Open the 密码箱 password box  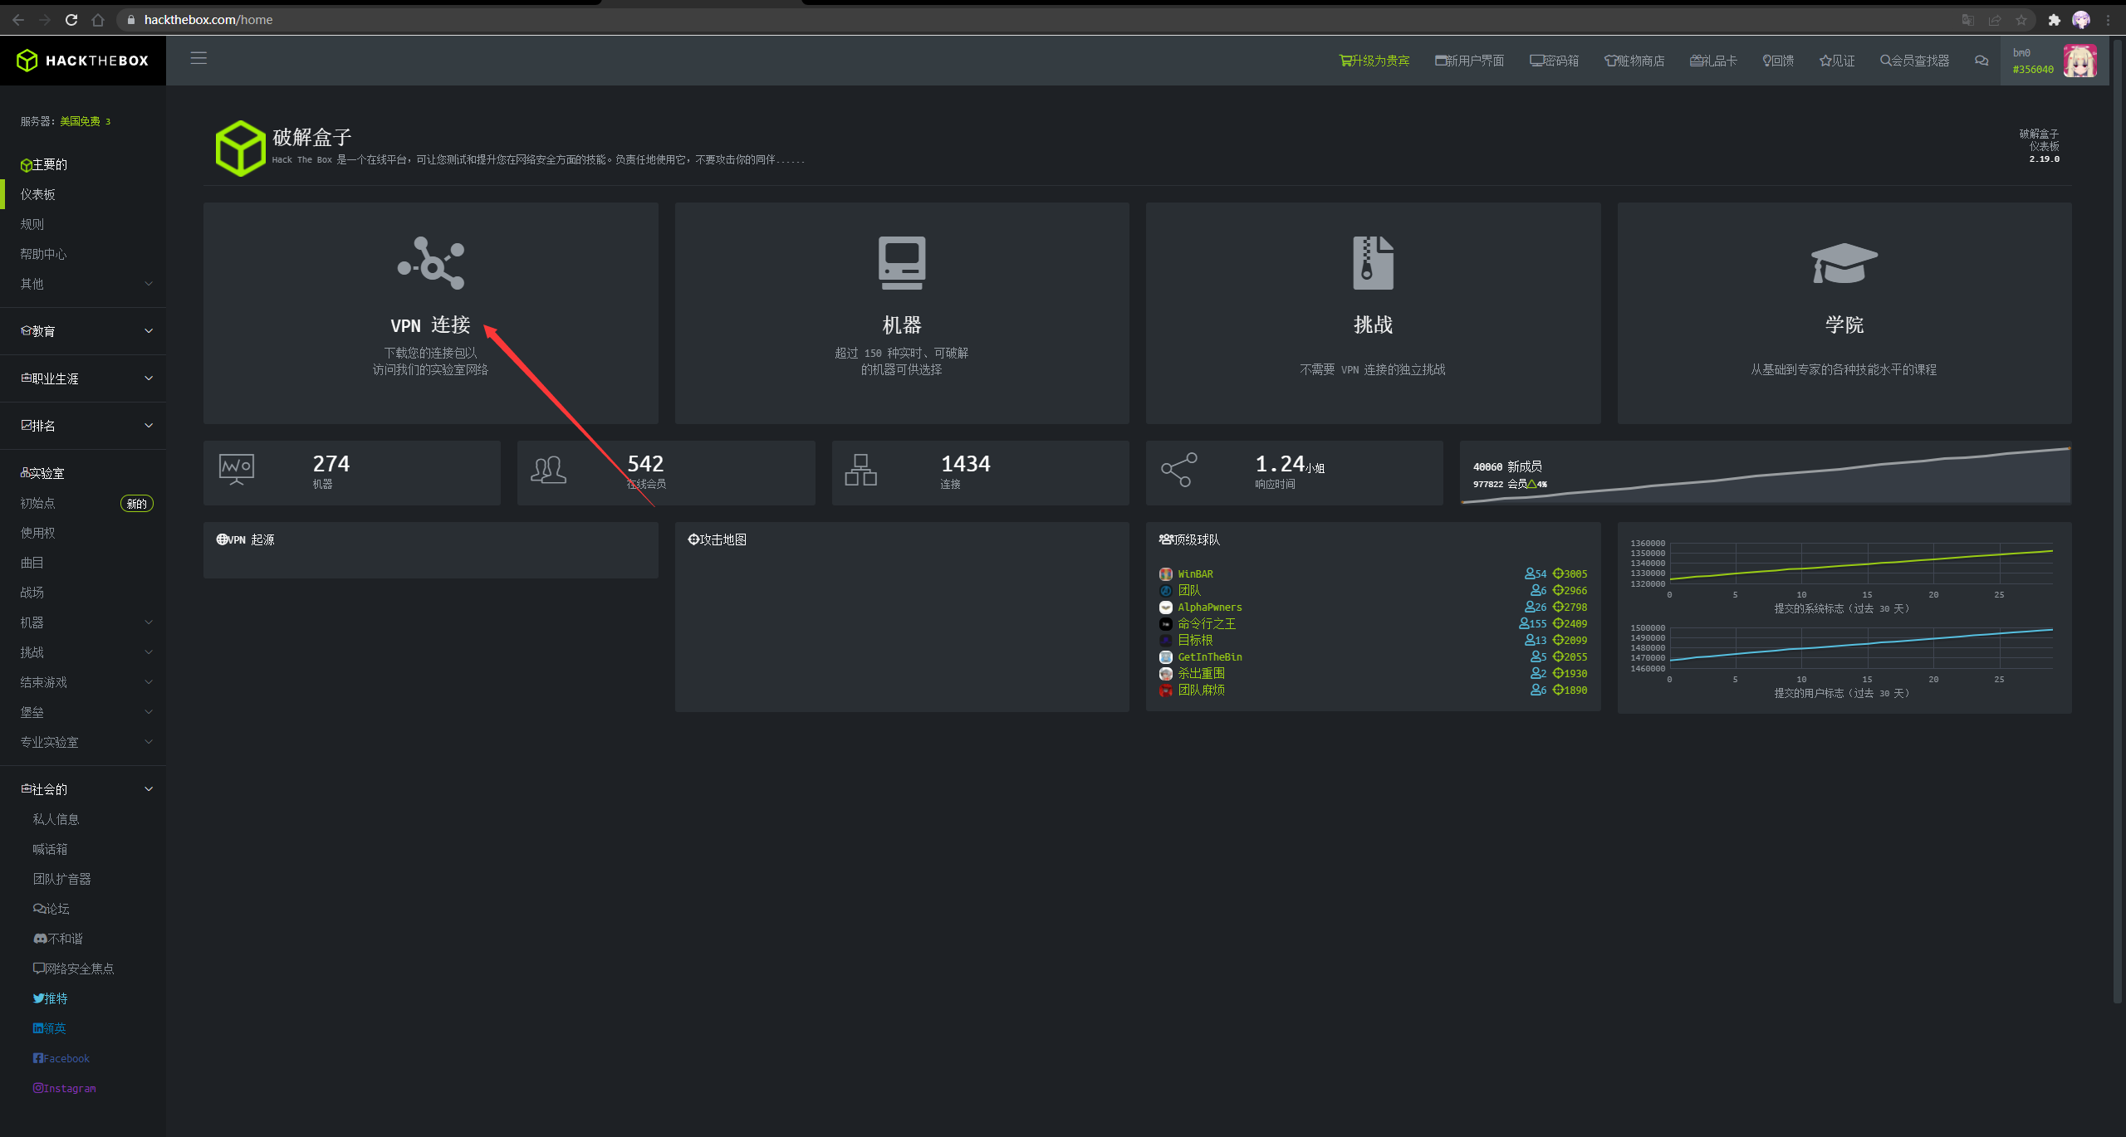pos(1552,60)
